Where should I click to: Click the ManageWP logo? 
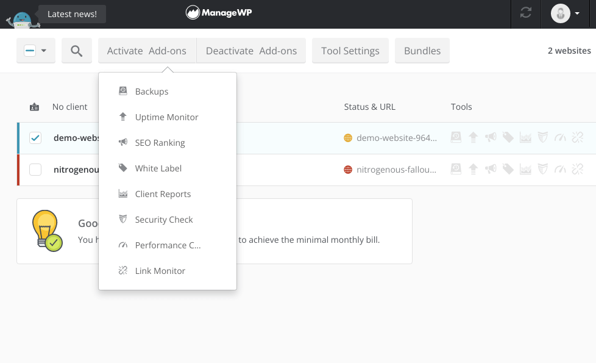click(219, 13)
